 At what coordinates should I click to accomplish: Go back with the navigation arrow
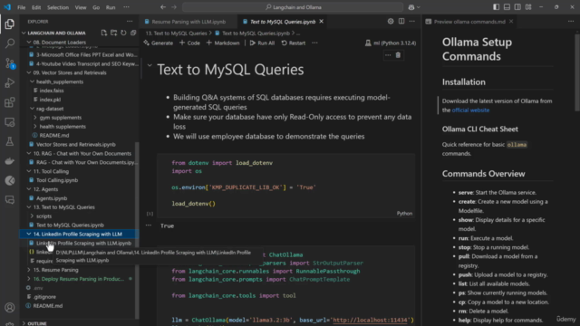tap(163, 7)
